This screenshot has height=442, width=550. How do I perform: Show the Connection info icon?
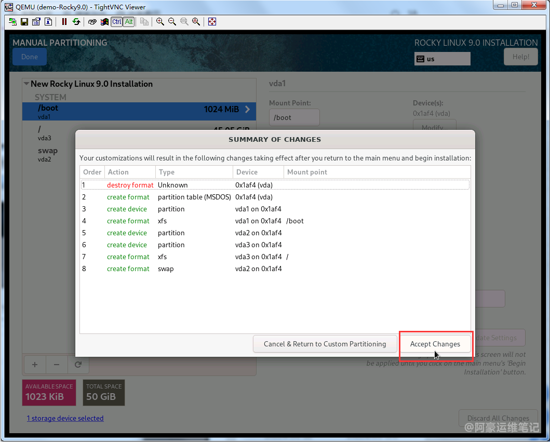coord(48,22)
